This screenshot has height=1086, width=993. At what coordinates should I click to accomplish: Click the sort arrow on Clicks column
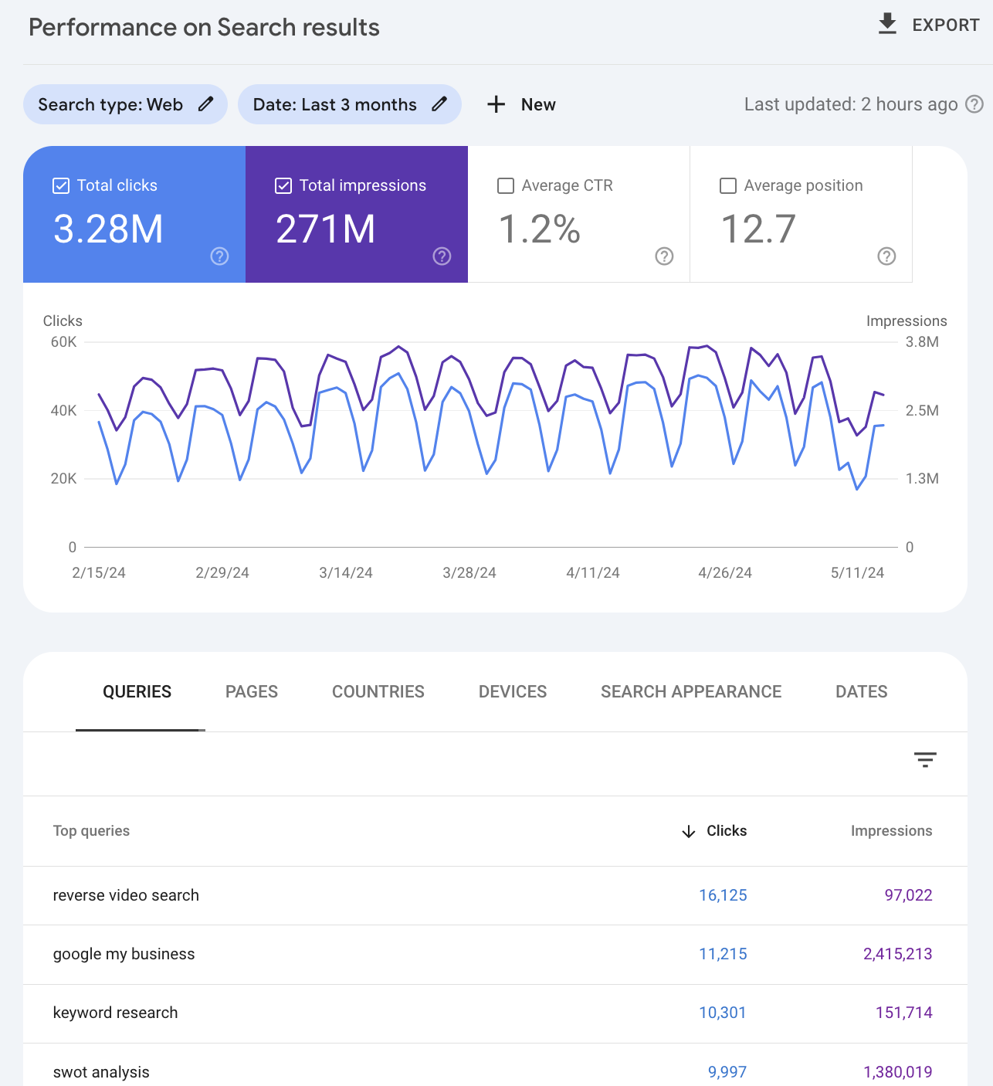[x=687, y=831]
